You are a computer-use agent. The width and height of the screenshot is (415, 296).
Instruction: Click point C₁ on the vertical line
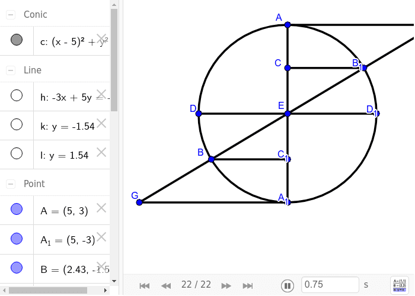288,159
